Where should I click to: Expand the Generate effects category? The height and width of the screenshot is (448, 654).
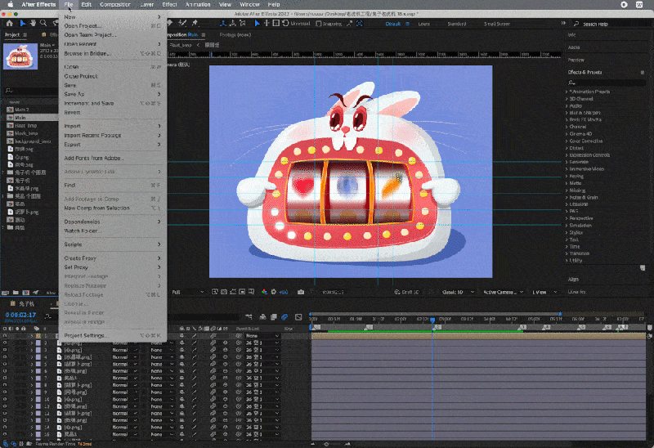tap(567, 162)
